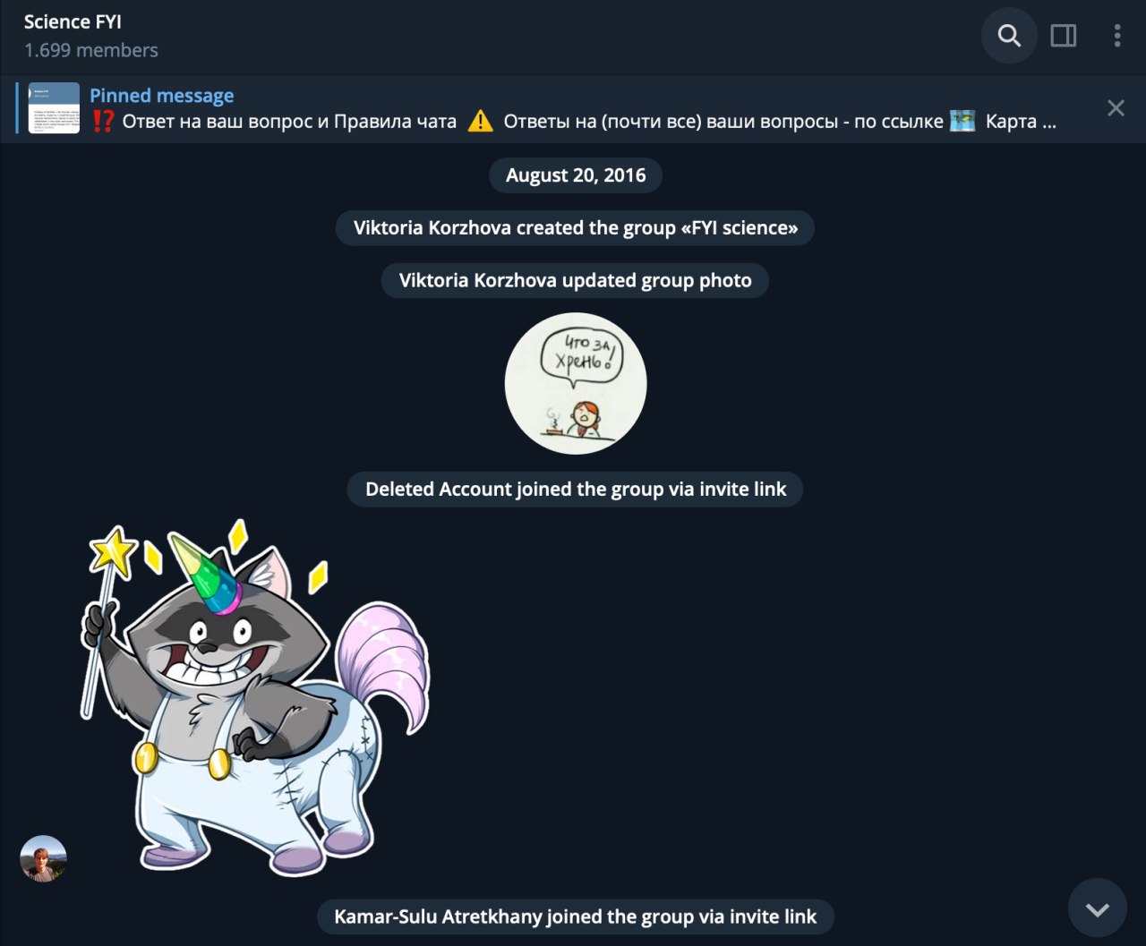Screen dimensions: 1146x946
Task: Click Deleted Account joined the group message
Action: [x=575, y=490]
